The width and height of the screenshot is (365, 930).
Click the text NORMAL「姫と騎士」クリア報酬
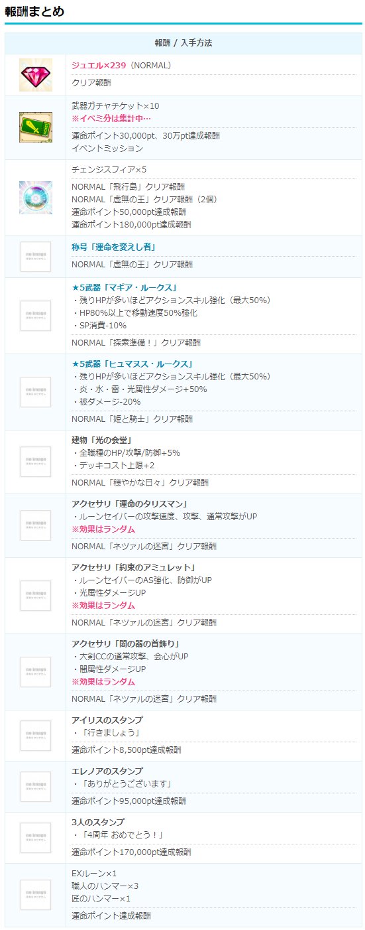[x=132, y=419]
